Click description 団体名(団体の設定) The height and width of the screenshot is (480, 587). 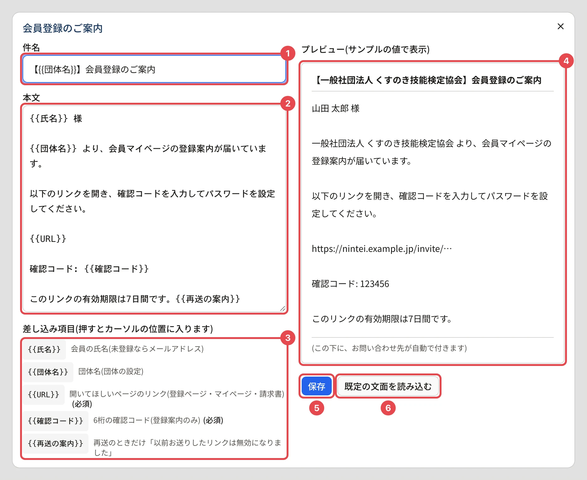tap(111, 371)
